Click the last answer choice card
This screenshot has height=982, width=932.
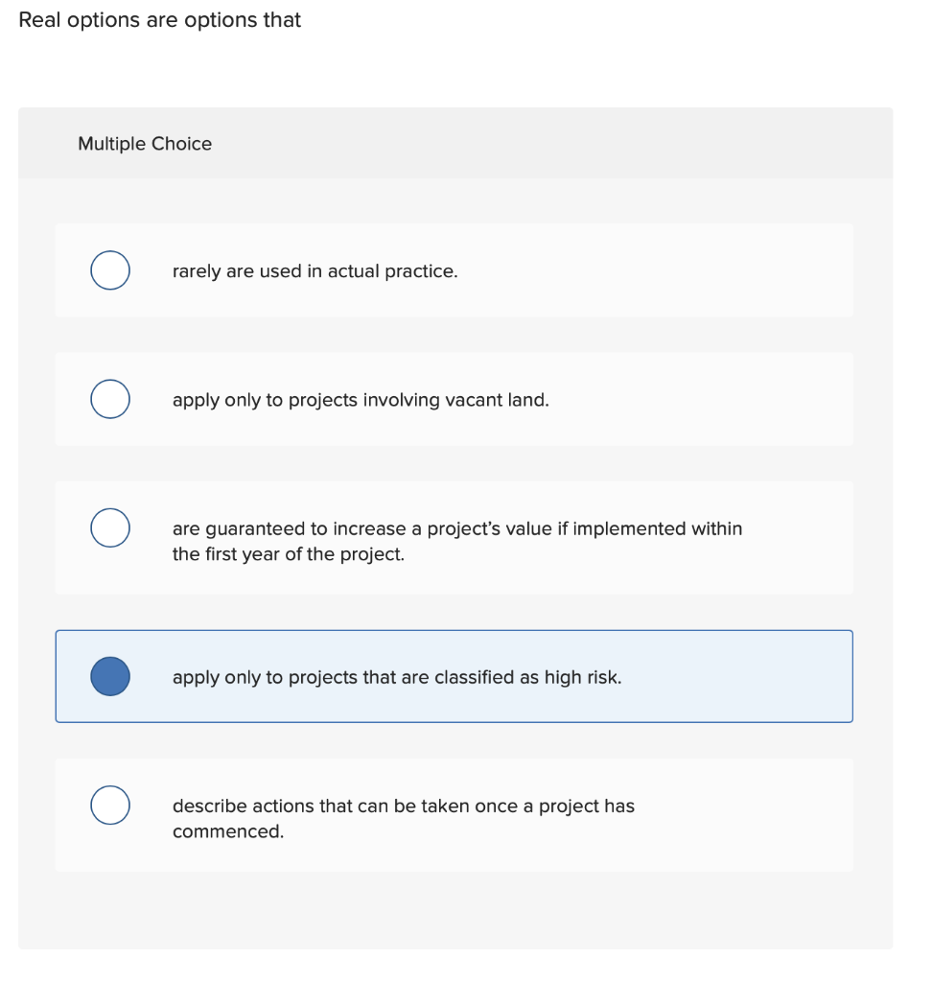454,815
